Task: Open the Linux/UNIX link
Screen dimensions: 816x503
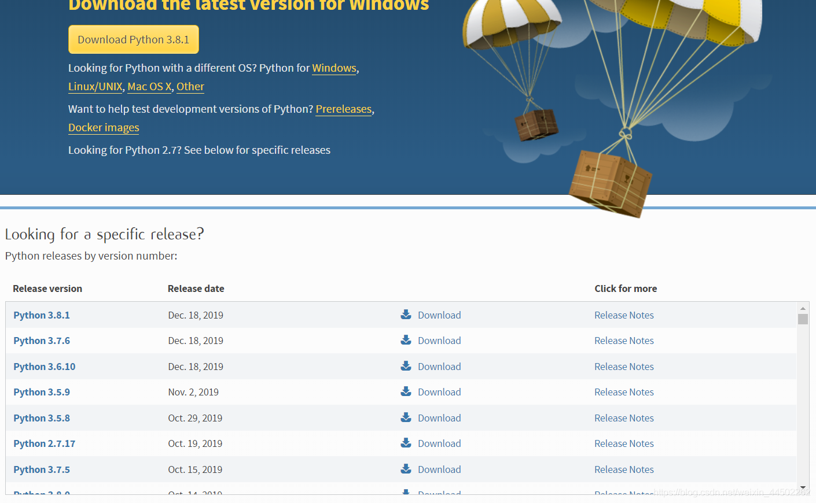Action: pos(95,87)
